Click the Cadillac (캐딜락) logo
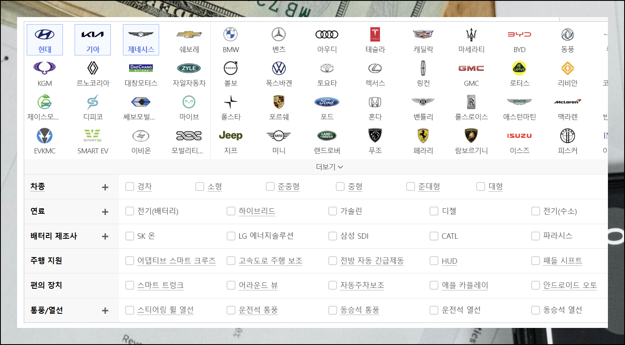 (423, 35)
